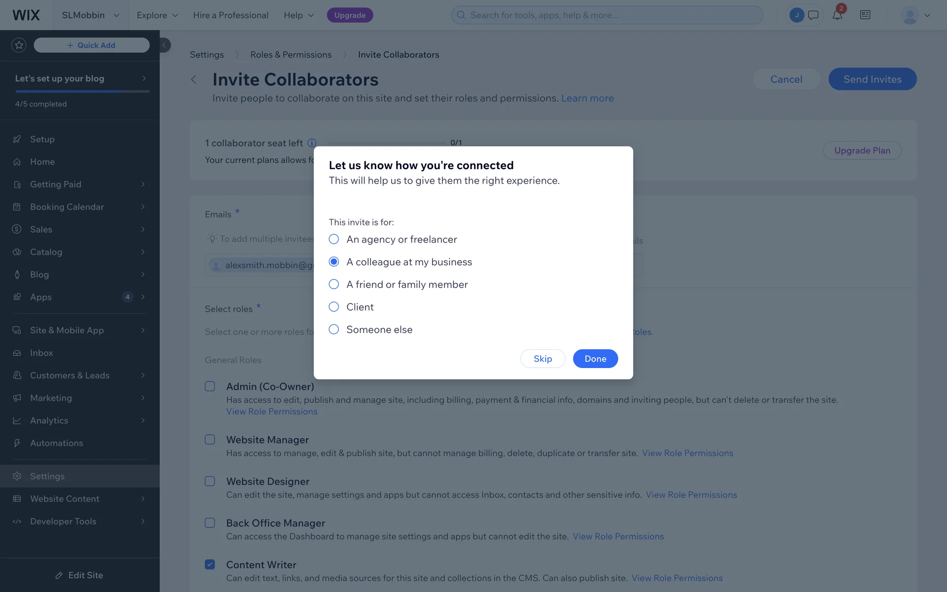Select the 'An agency or freelancer' option
This screenshot has height=592, width=947.
point(334,239)
